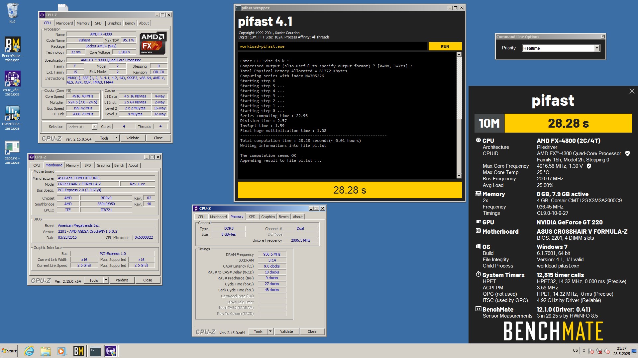Click Tools button in CPU-Z Mainboard window

point(94,280)
